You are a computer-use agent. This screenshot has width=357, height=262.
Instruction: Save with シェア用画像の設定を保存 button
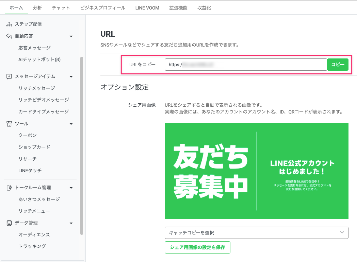(197, 247)
